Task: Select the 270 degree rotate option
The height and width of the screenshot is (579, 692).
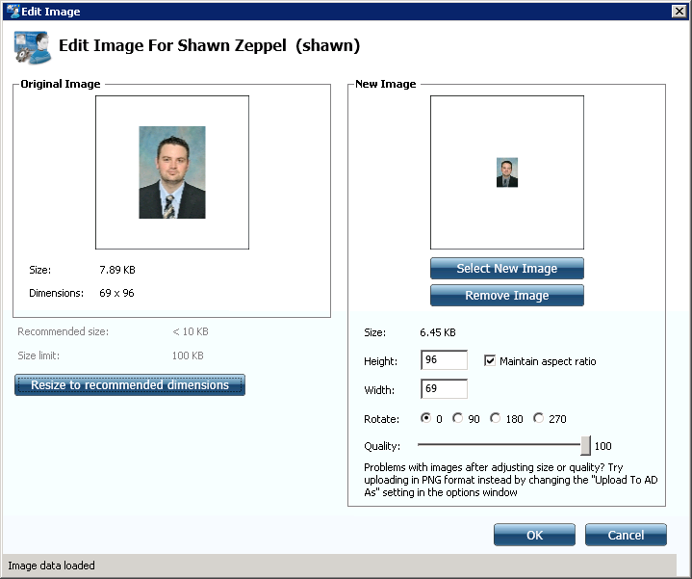Action: 538,418
